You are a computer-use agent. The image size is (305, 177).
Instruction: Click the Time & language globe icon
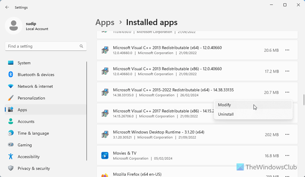click(x=11, y=133)
